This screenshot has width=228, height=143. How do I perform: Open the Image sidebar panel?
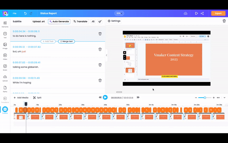coord(5,46)
